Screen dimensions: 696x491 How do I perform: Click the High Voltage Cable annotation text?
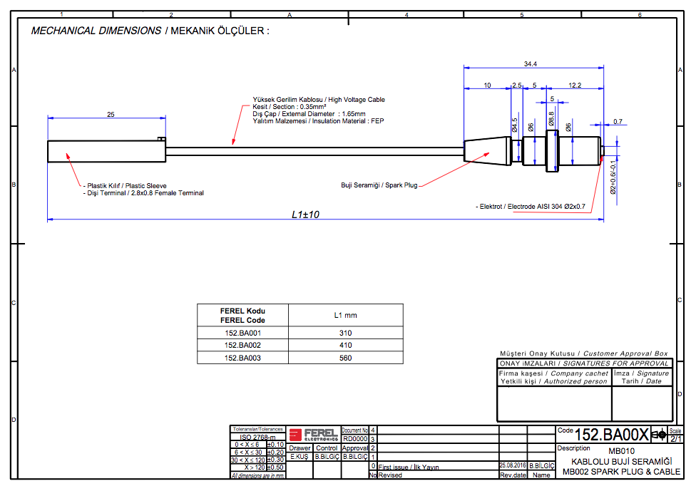click(x=318, y=100)
